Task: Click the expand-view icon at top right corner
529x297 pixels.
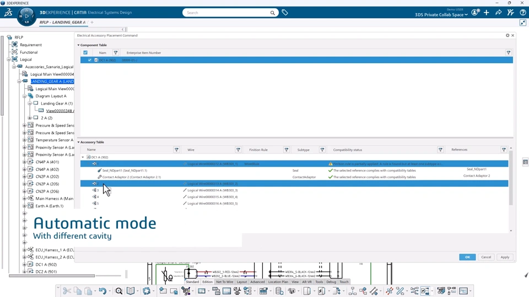Action: (x=522, y=23)
